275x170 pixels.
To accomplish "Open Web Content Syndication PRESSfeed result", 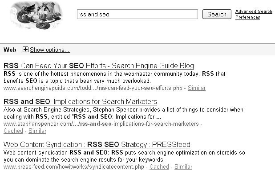I will tap(97, 144).
